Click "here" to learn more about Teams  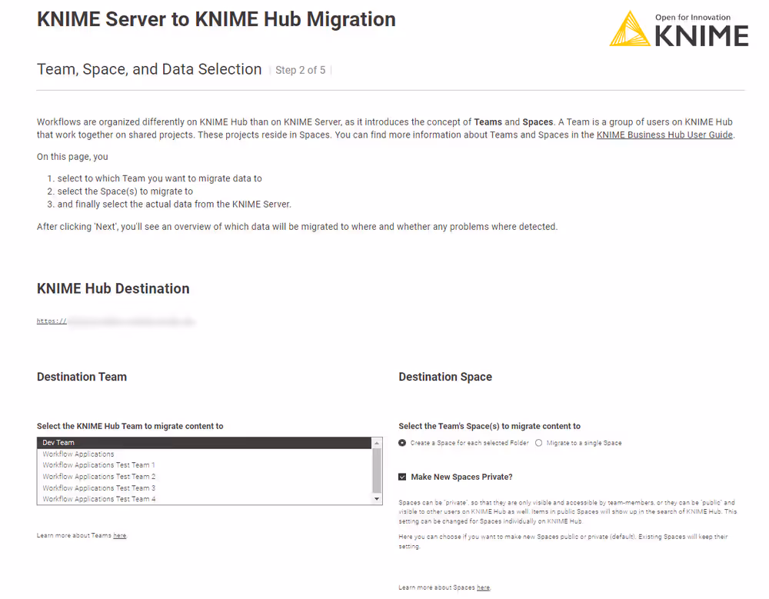coord(120,535)
